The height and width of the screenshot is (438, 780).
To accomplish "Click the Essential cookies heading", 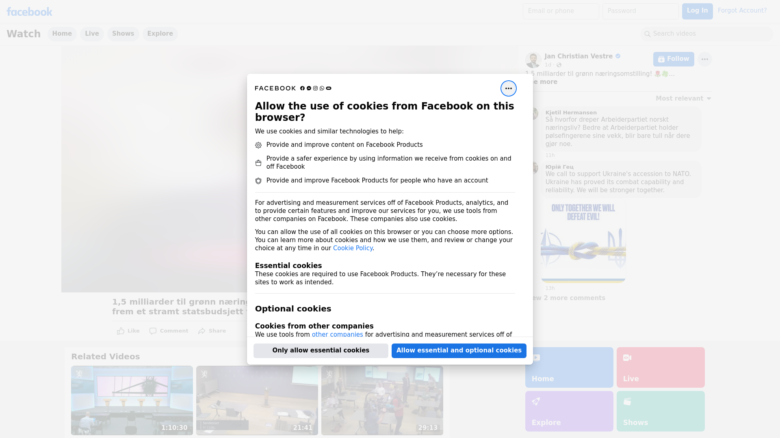I will coord(288,266).
